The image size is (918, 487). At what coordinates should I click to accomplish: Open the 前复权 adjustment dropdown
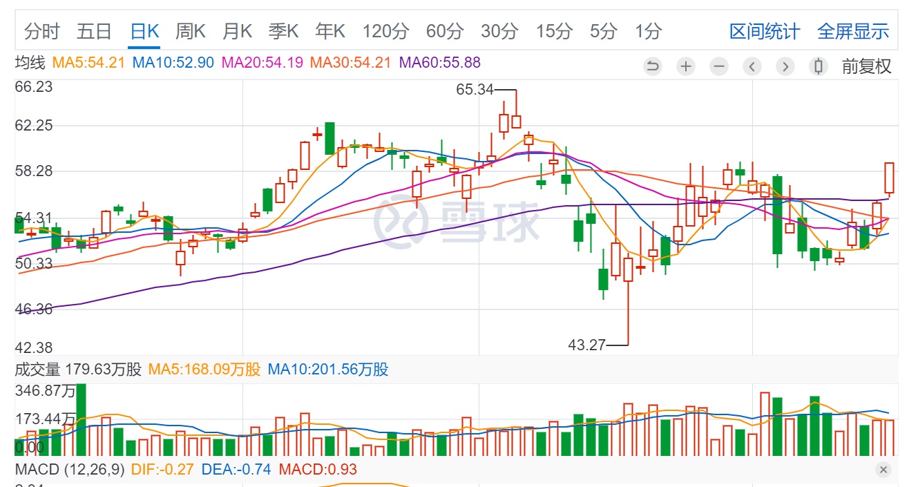click(866, 66)
